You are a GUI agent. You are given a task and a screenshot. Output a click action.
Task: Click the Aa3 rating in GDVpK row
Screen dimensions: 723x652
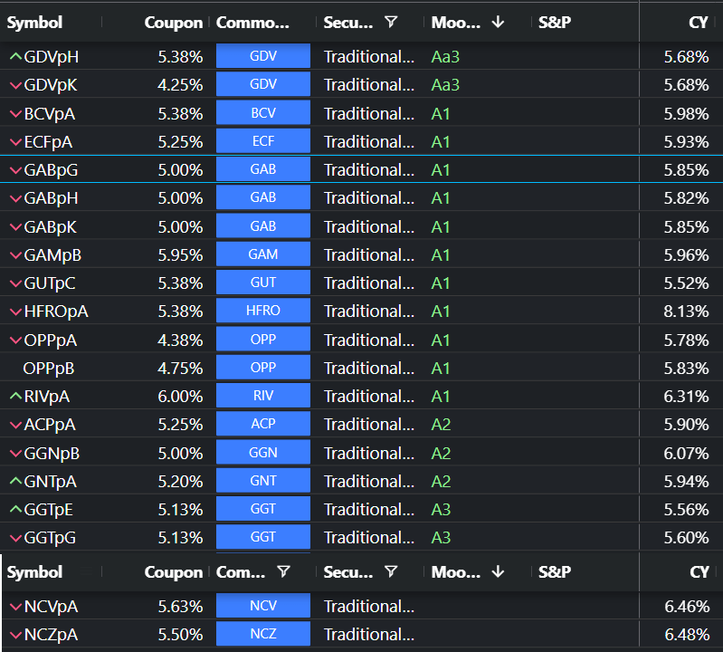pos(445,85)
